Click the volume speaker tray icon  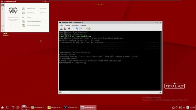click(177, 107)
